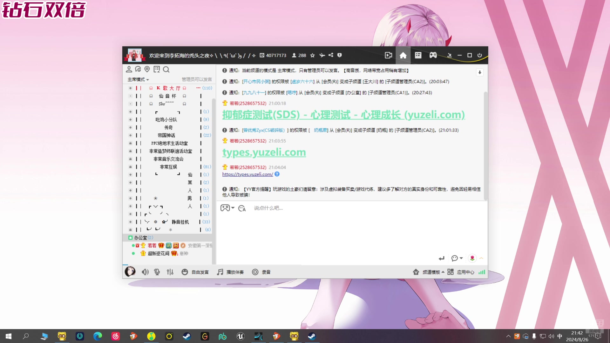This screenshot has height=343, width=610.
Task: Open 应用中心 app center
Action: click(461, 272)
